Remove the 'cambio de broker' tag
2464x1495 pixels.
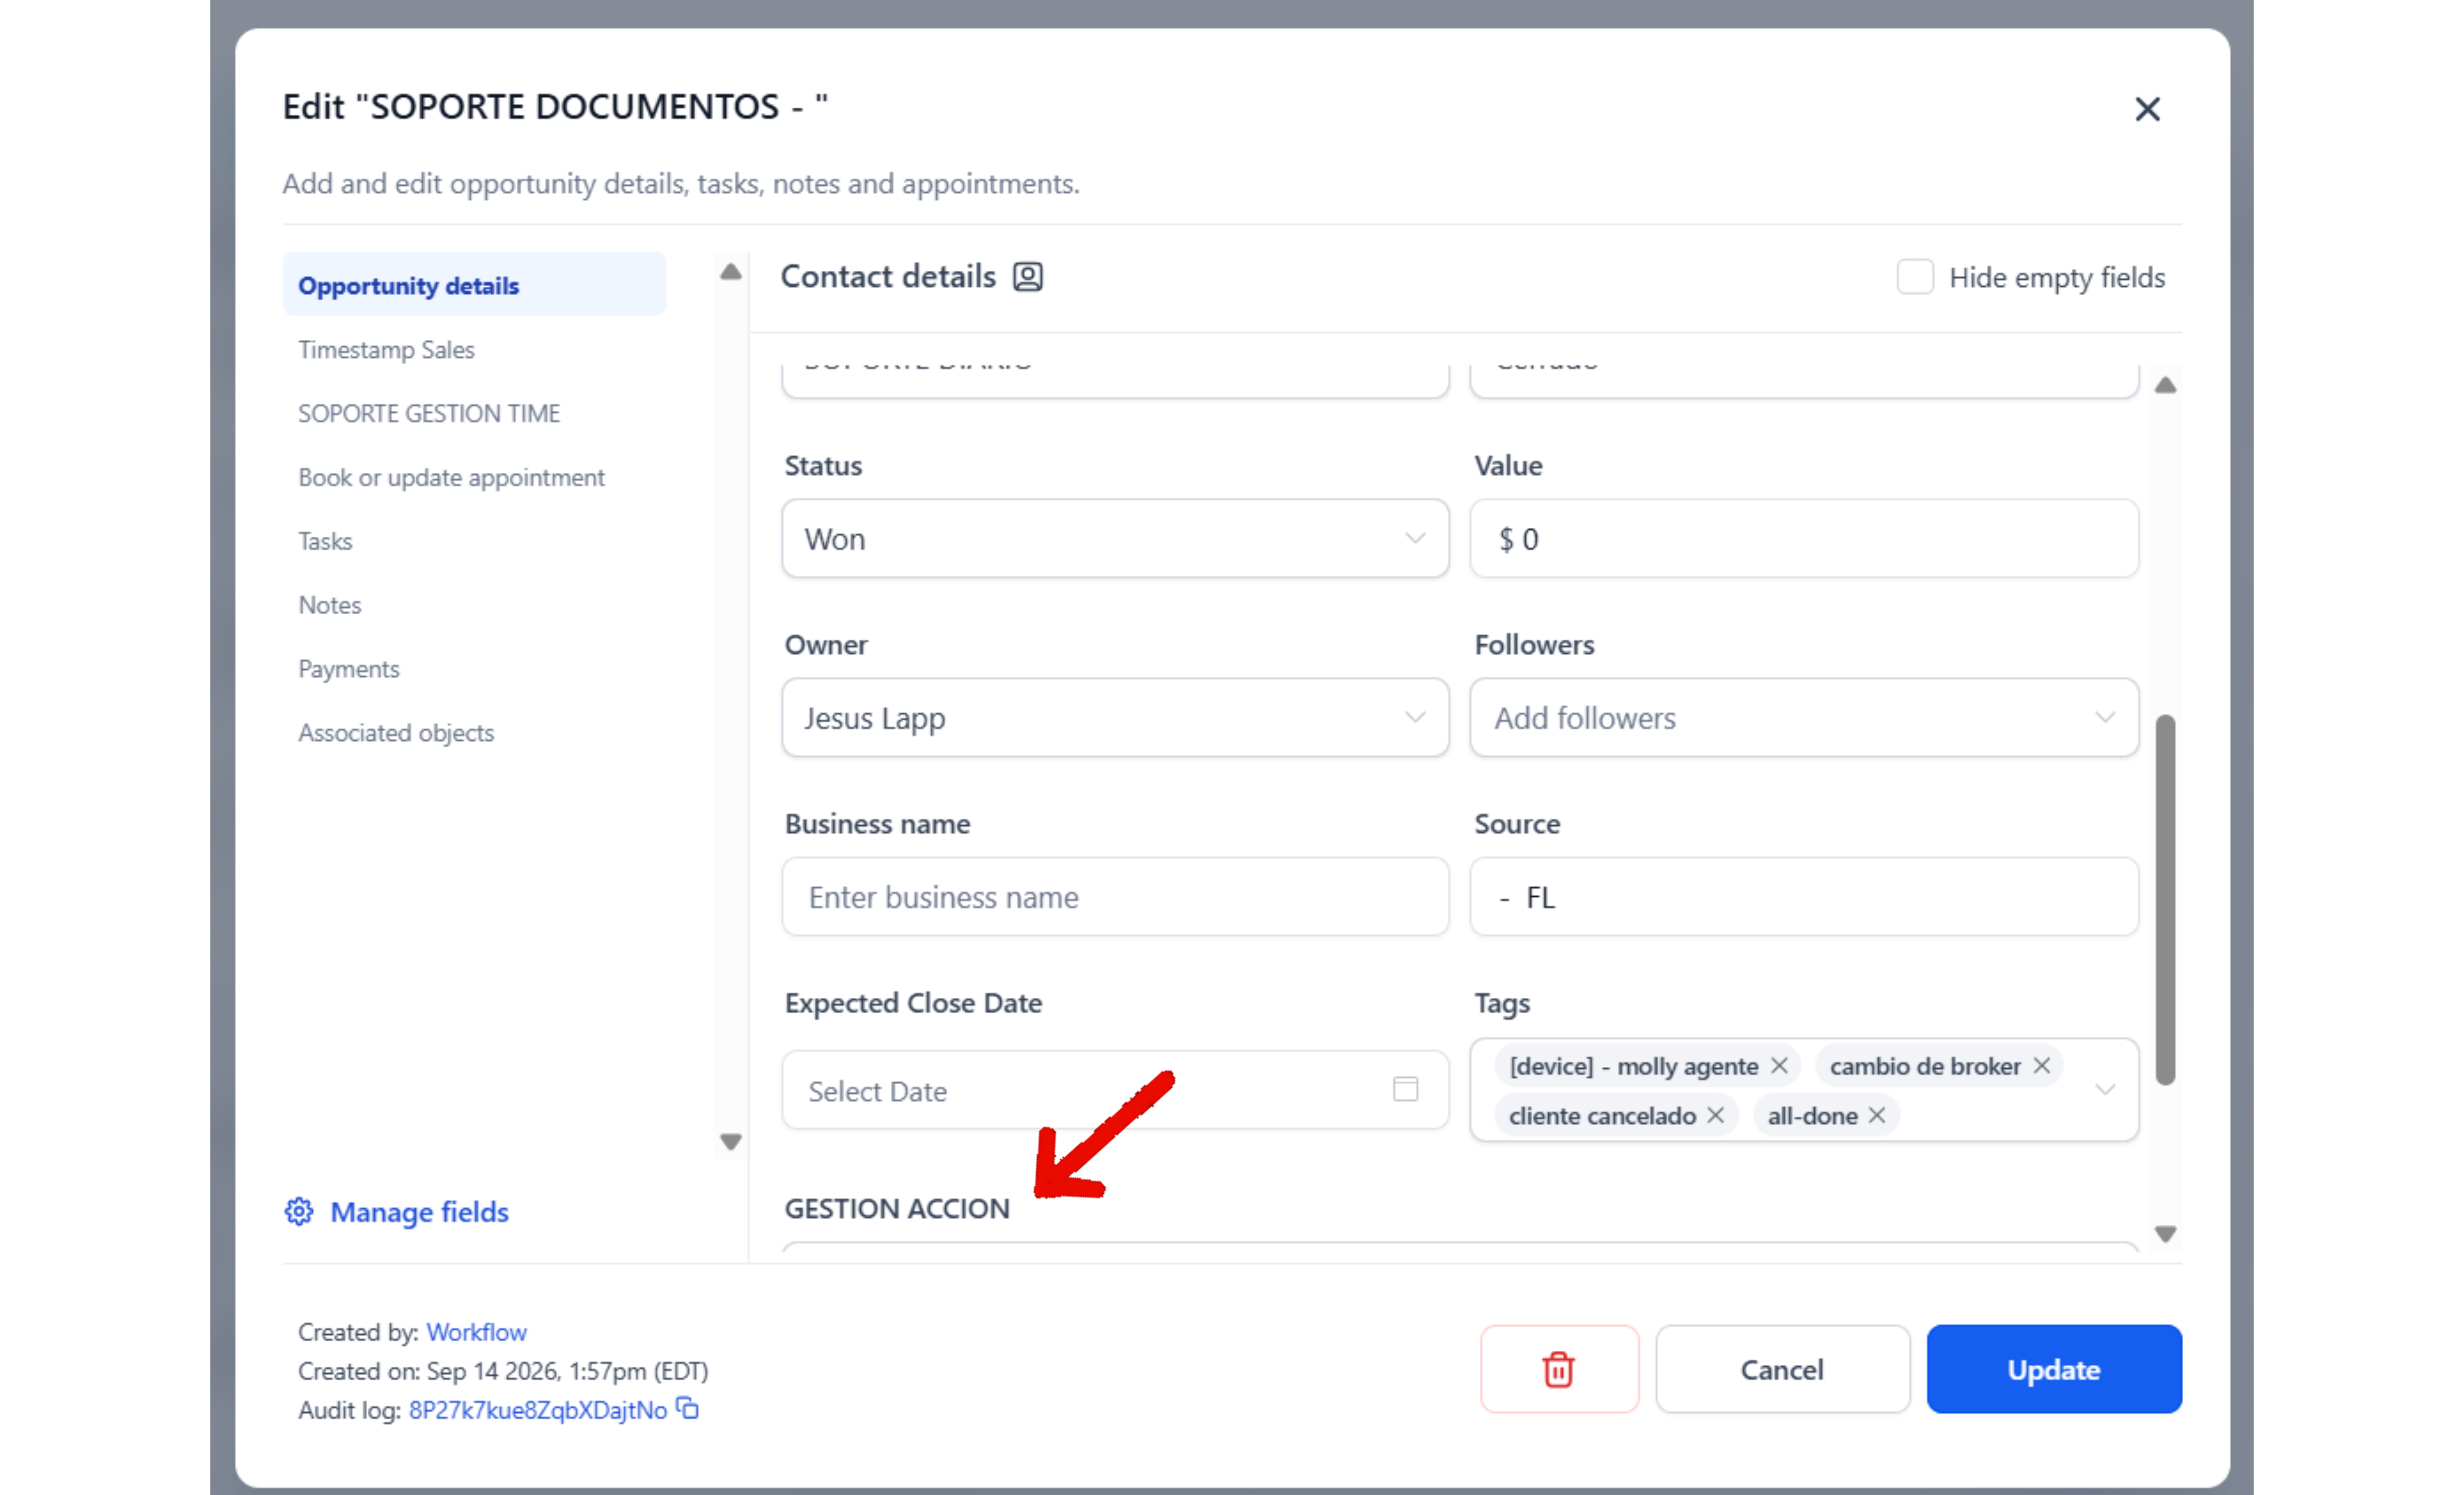tap(2042, 1066)
